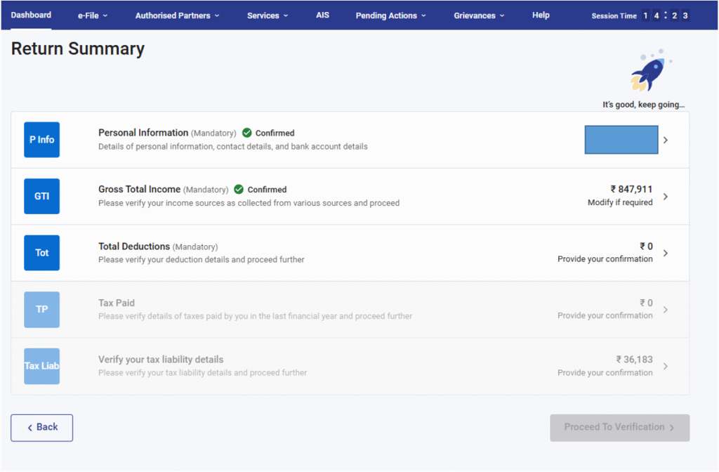Click the Tax Liab tile icon

[x=41, y=366]
